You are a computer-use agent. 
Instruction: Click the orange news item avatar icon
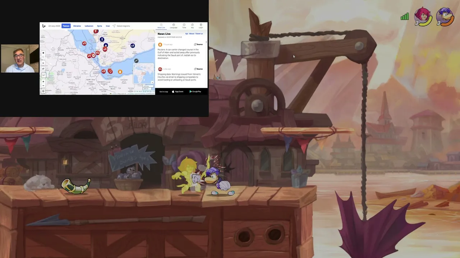tap(160, 44)
